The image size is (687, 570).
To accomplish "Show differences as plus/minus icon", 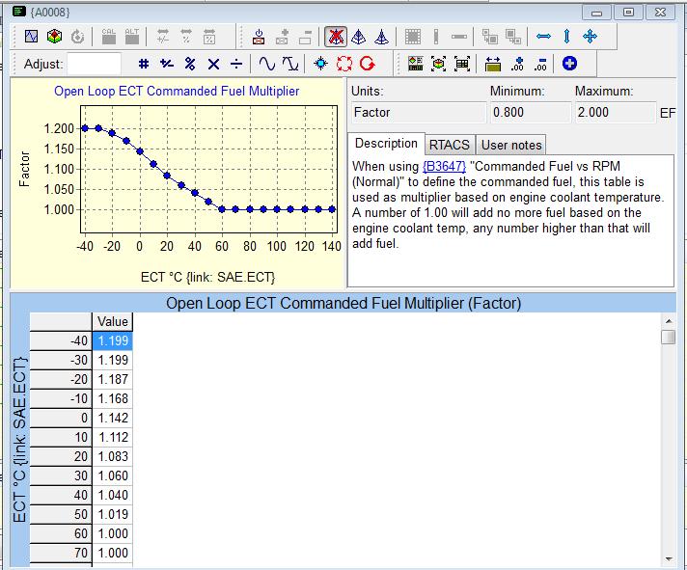I will 163,37.
